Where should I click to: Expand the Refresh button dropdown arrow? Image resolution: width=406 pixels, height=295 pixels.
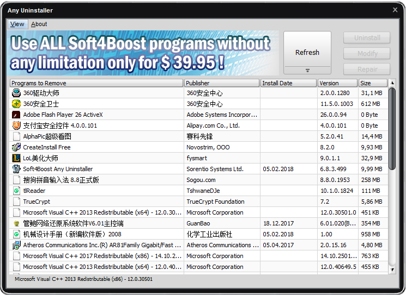point(307,70)
